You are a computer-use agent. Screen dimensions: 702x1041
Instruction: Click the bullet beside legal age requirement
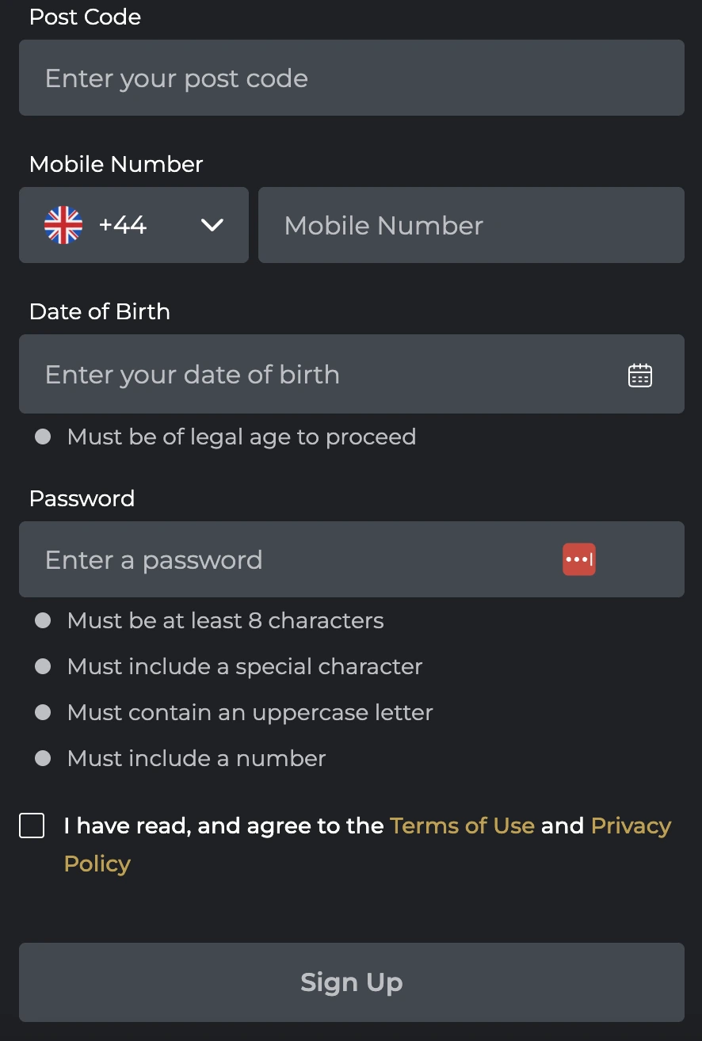pyautogui.click(x=43, y=437)
